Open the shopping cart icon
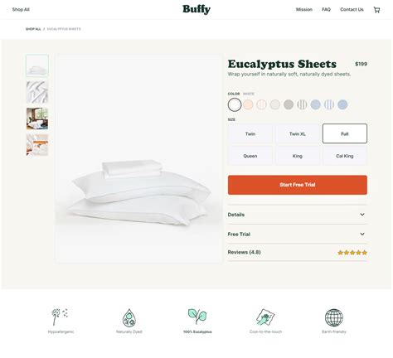This screenshot has width=393, height=358. coord(376,10)
